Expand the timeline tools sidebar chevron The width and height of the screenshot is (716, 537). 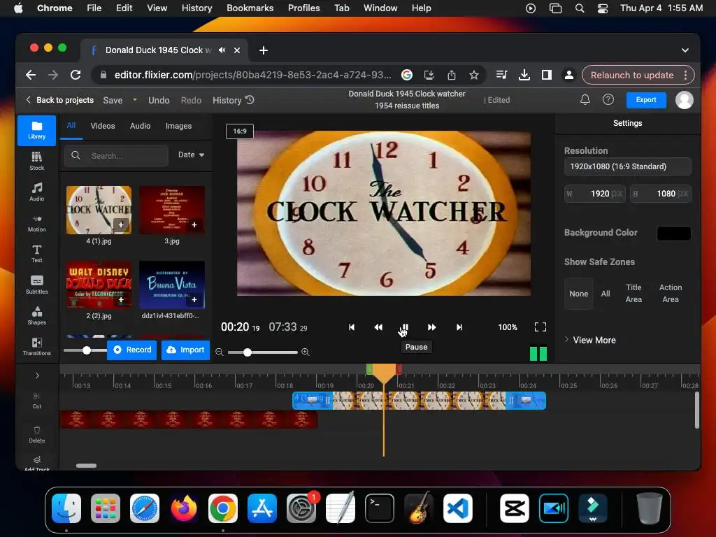point(37,375)
